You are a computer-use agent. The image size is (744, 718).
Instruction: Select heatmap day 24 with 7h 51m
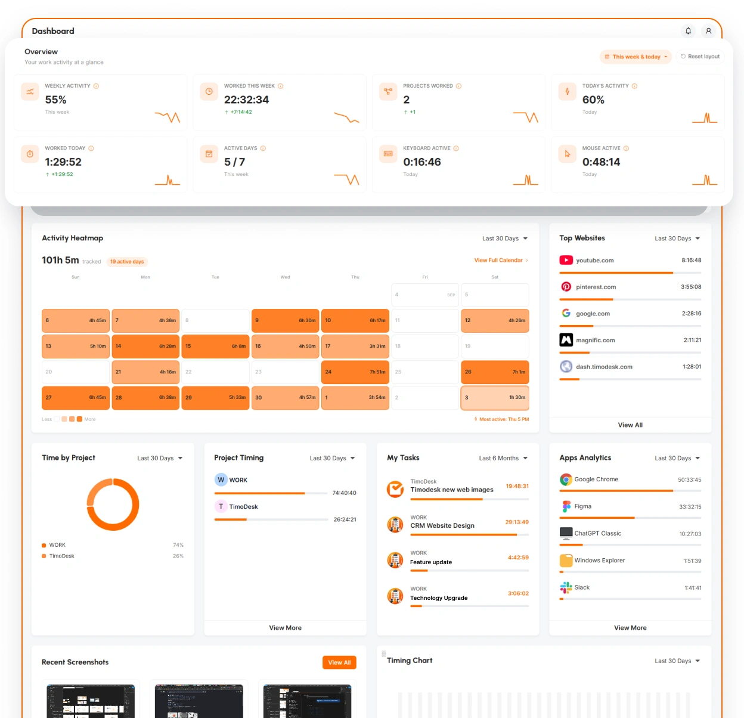(355, 372)
